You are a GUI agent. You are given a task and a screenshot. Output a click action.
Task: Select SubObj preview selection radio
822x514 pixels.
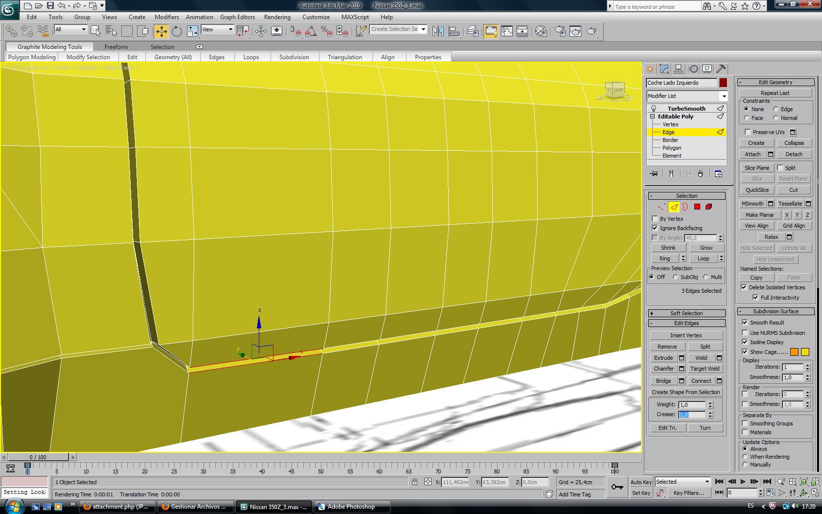tap(675, 277)
